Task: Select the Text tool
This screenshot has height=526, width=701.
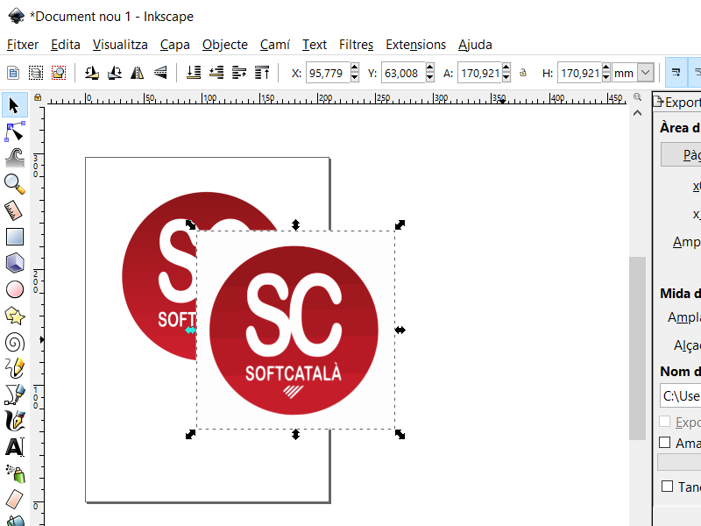Action: coord(14,447)
